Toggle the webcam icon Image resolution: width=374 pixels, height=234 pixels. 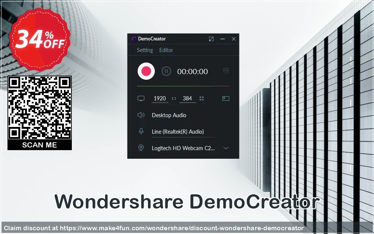click(141, 148)
